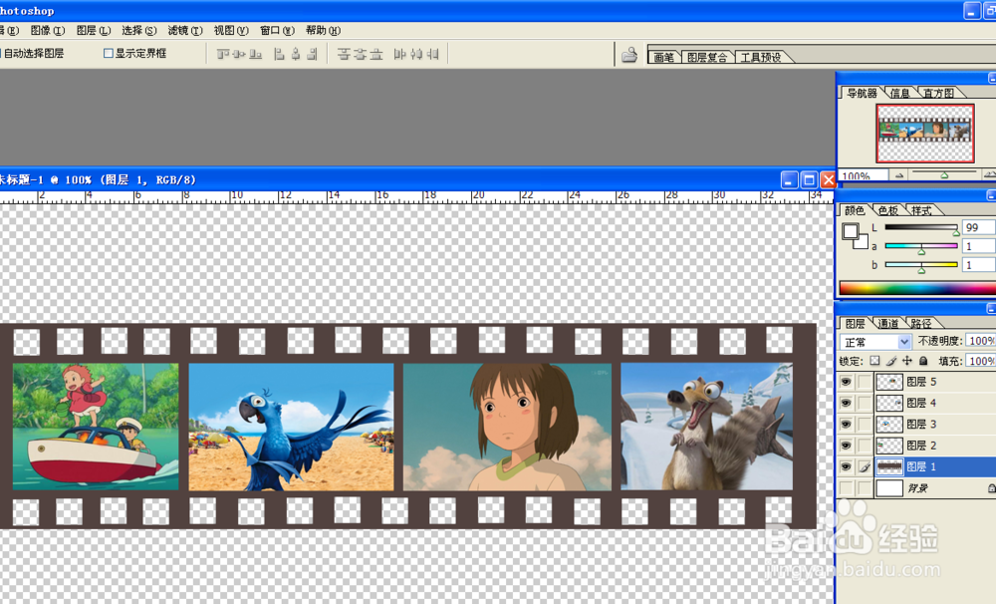Click the lock transparent pixels icon
Image resolution: width=996 pixels, height=604 pixels.
pyautogui.click(x=874, y=361)
